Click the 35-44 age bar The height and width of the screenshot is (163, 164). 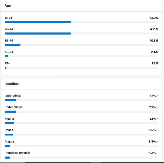(81, 45)
